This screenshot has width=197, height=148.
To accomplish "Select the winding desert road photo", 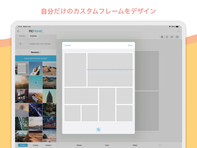I will tap(49, 68).
